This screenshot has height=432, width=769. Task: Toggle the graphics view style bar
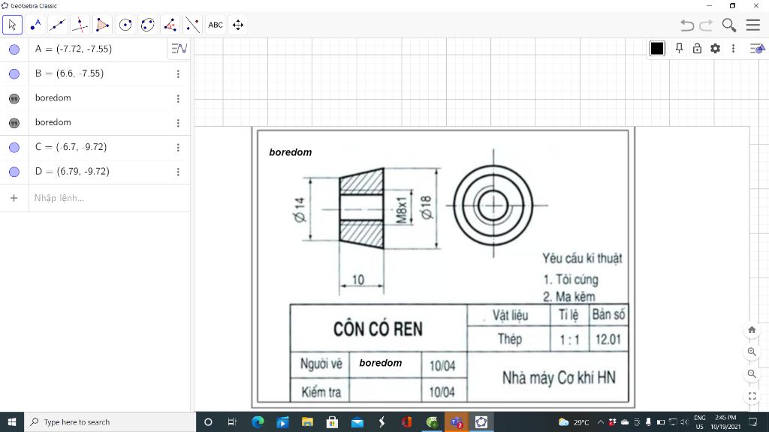coord(757,49)
